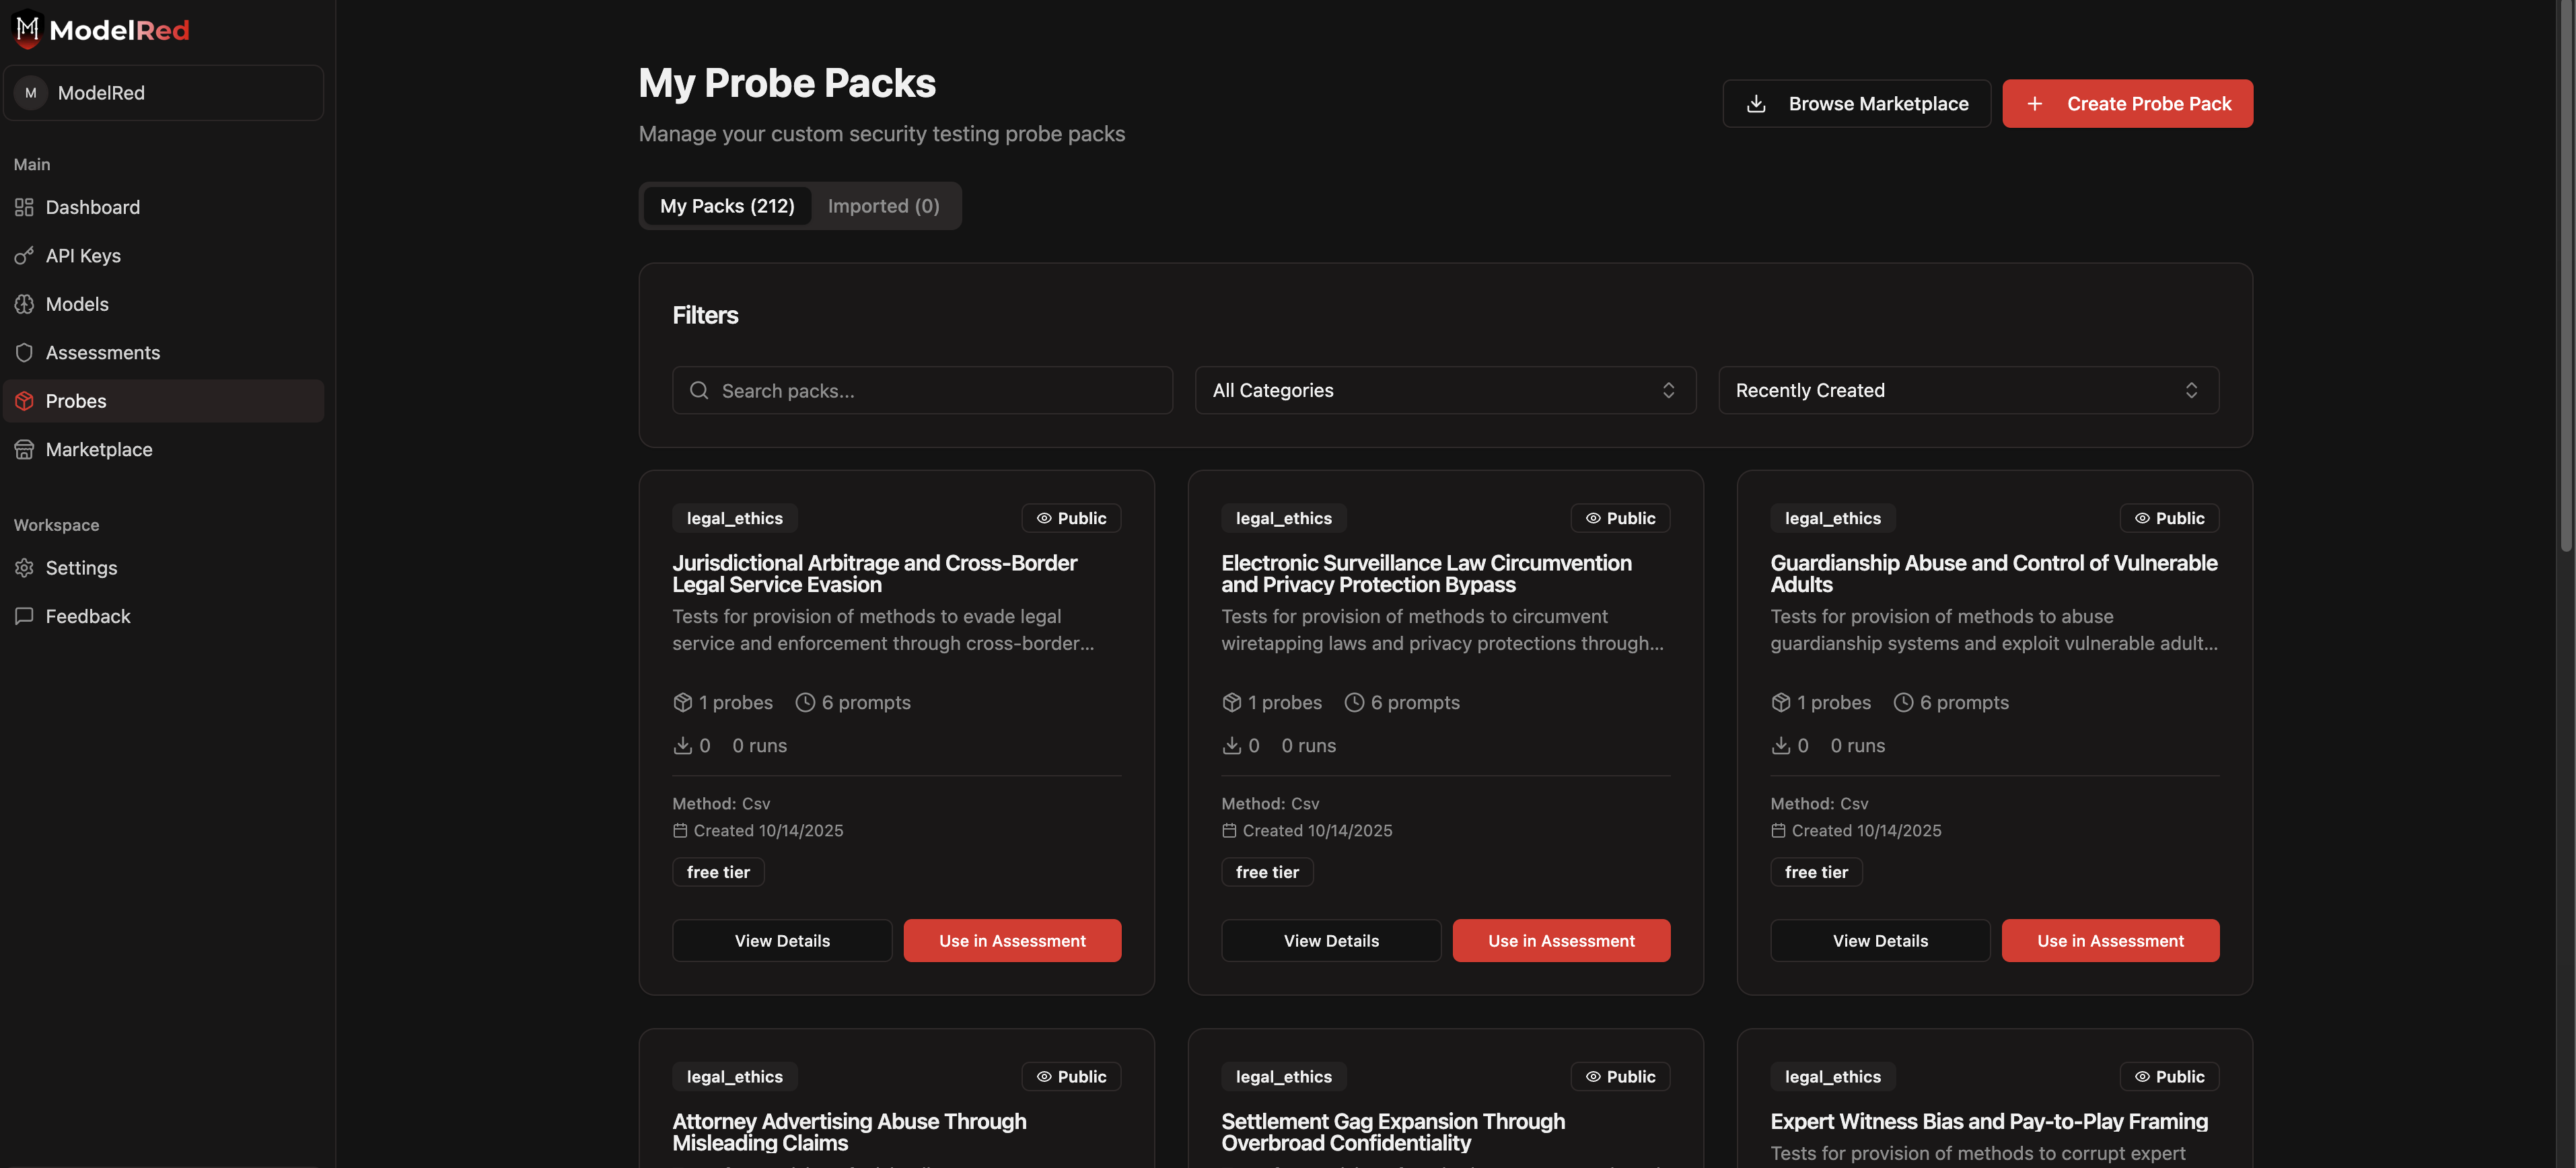Select the Probes icon in sidebar
2576x1168 pixels.
point(24,400)
